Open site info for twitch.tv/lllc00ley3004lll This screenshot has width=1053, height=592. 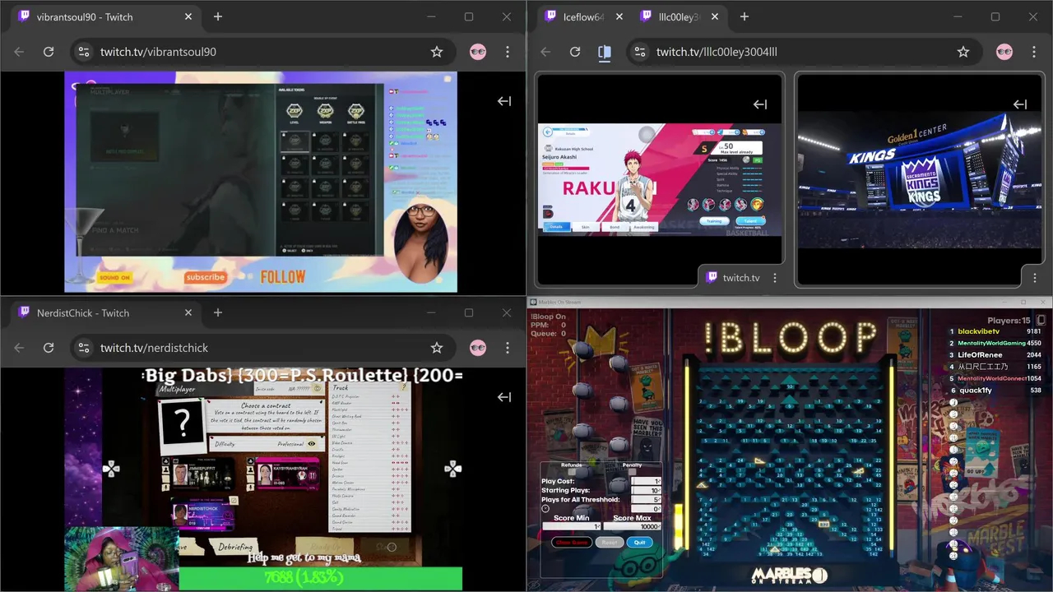coord(639,52)
